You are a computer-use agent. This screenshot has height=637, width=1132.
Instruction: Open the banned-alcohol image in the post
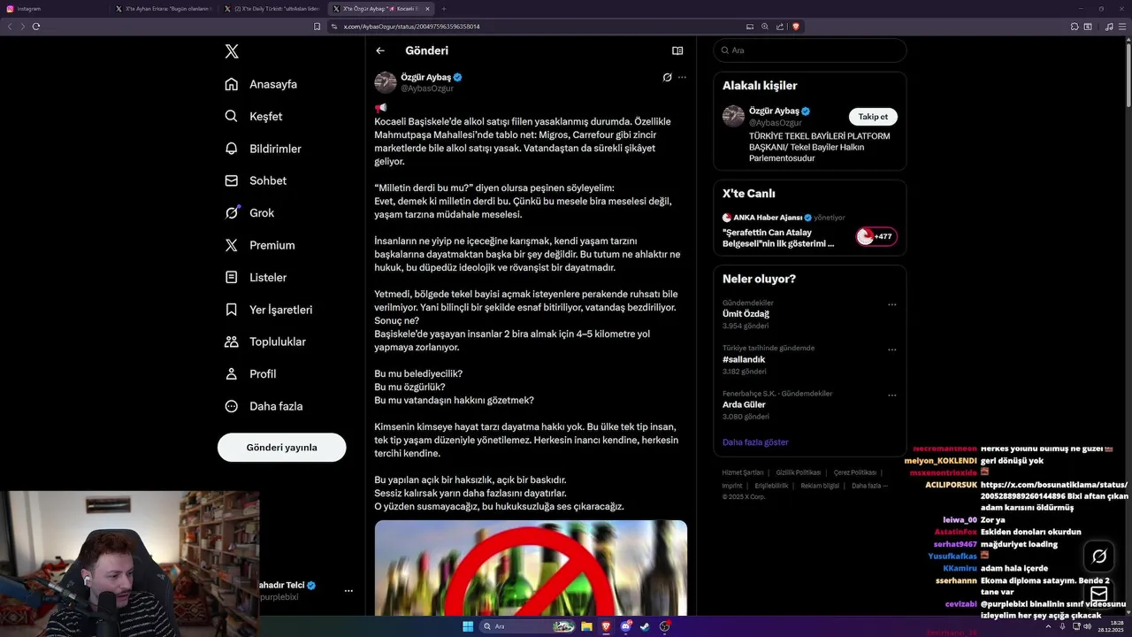(x=531, y=568)
